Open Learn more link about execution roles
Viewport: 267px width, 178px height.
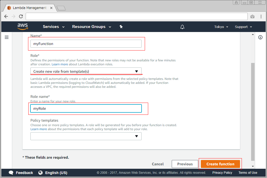[x=60, y=64]
